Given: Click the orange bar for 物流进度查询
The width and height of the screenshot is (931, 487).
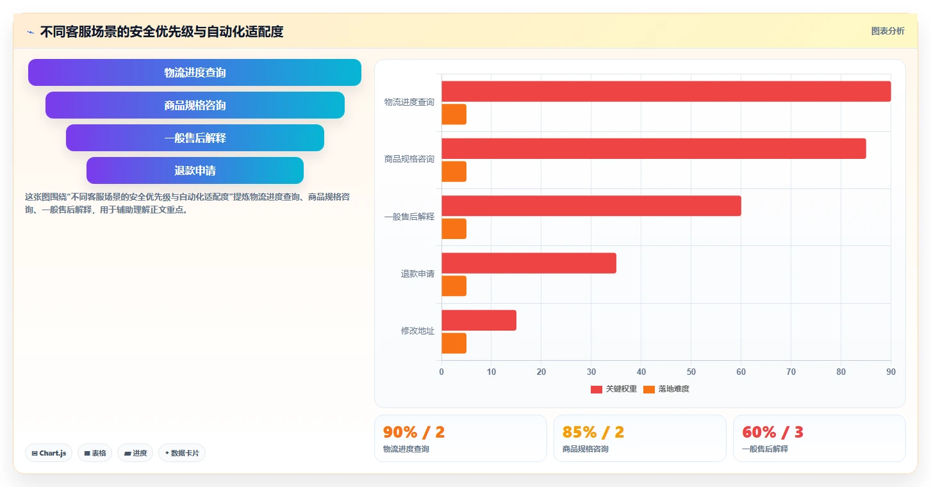Looking at the screenshot, I should [x=454, y=114].
